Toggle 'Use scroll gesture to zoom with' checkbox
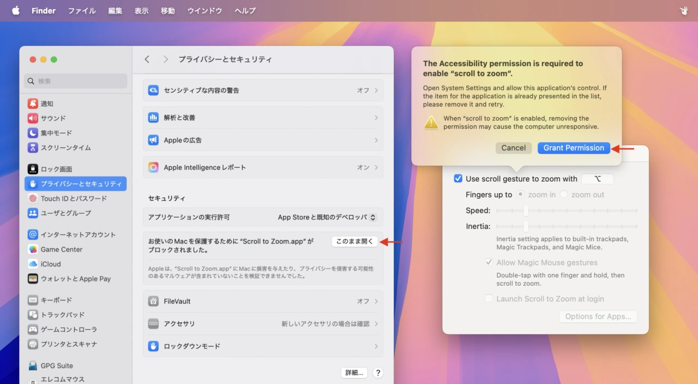The height and width of the screenshot is (384, 698). [458, 179]
